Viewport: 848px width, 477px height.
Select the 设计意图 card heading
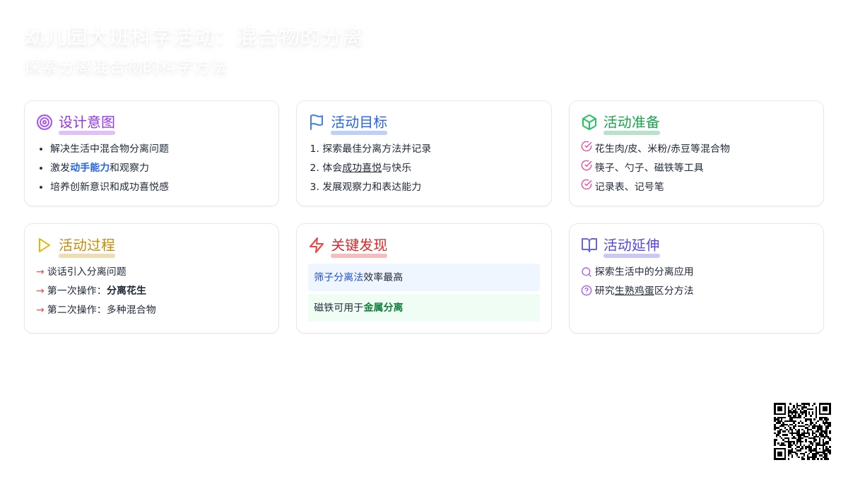click(87, 122)
